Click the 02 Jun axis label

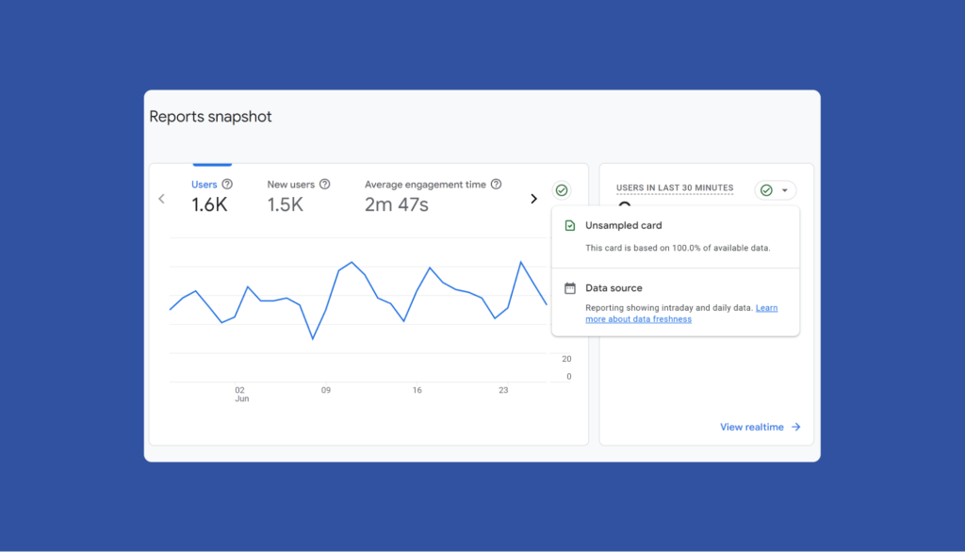(240, 393)
